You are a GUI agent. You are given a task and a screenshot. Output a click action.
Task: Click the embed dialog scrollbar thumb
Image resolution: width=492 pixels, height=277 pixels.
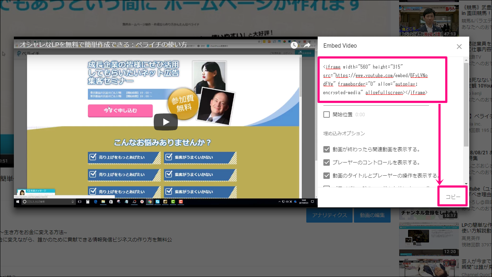tap(466, 105)
